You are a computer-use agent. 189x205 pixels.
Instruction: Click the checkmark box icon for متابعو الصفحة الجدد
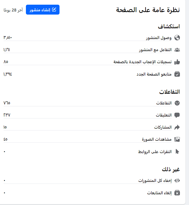(177, 74)
